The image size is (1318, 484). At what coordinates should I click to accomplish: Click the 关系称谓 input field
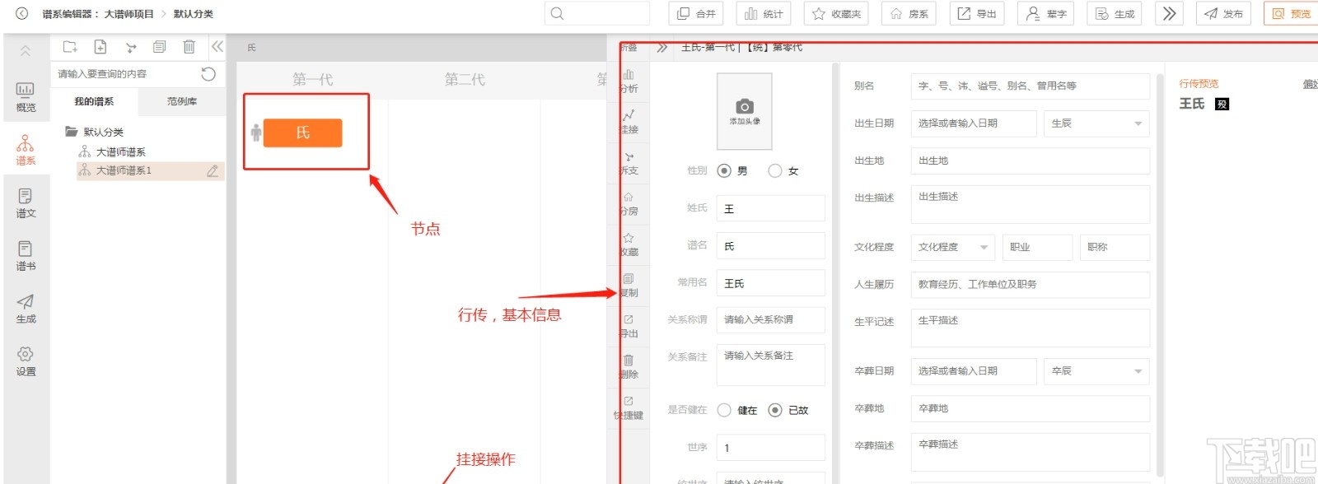click(x=770, y=319)
